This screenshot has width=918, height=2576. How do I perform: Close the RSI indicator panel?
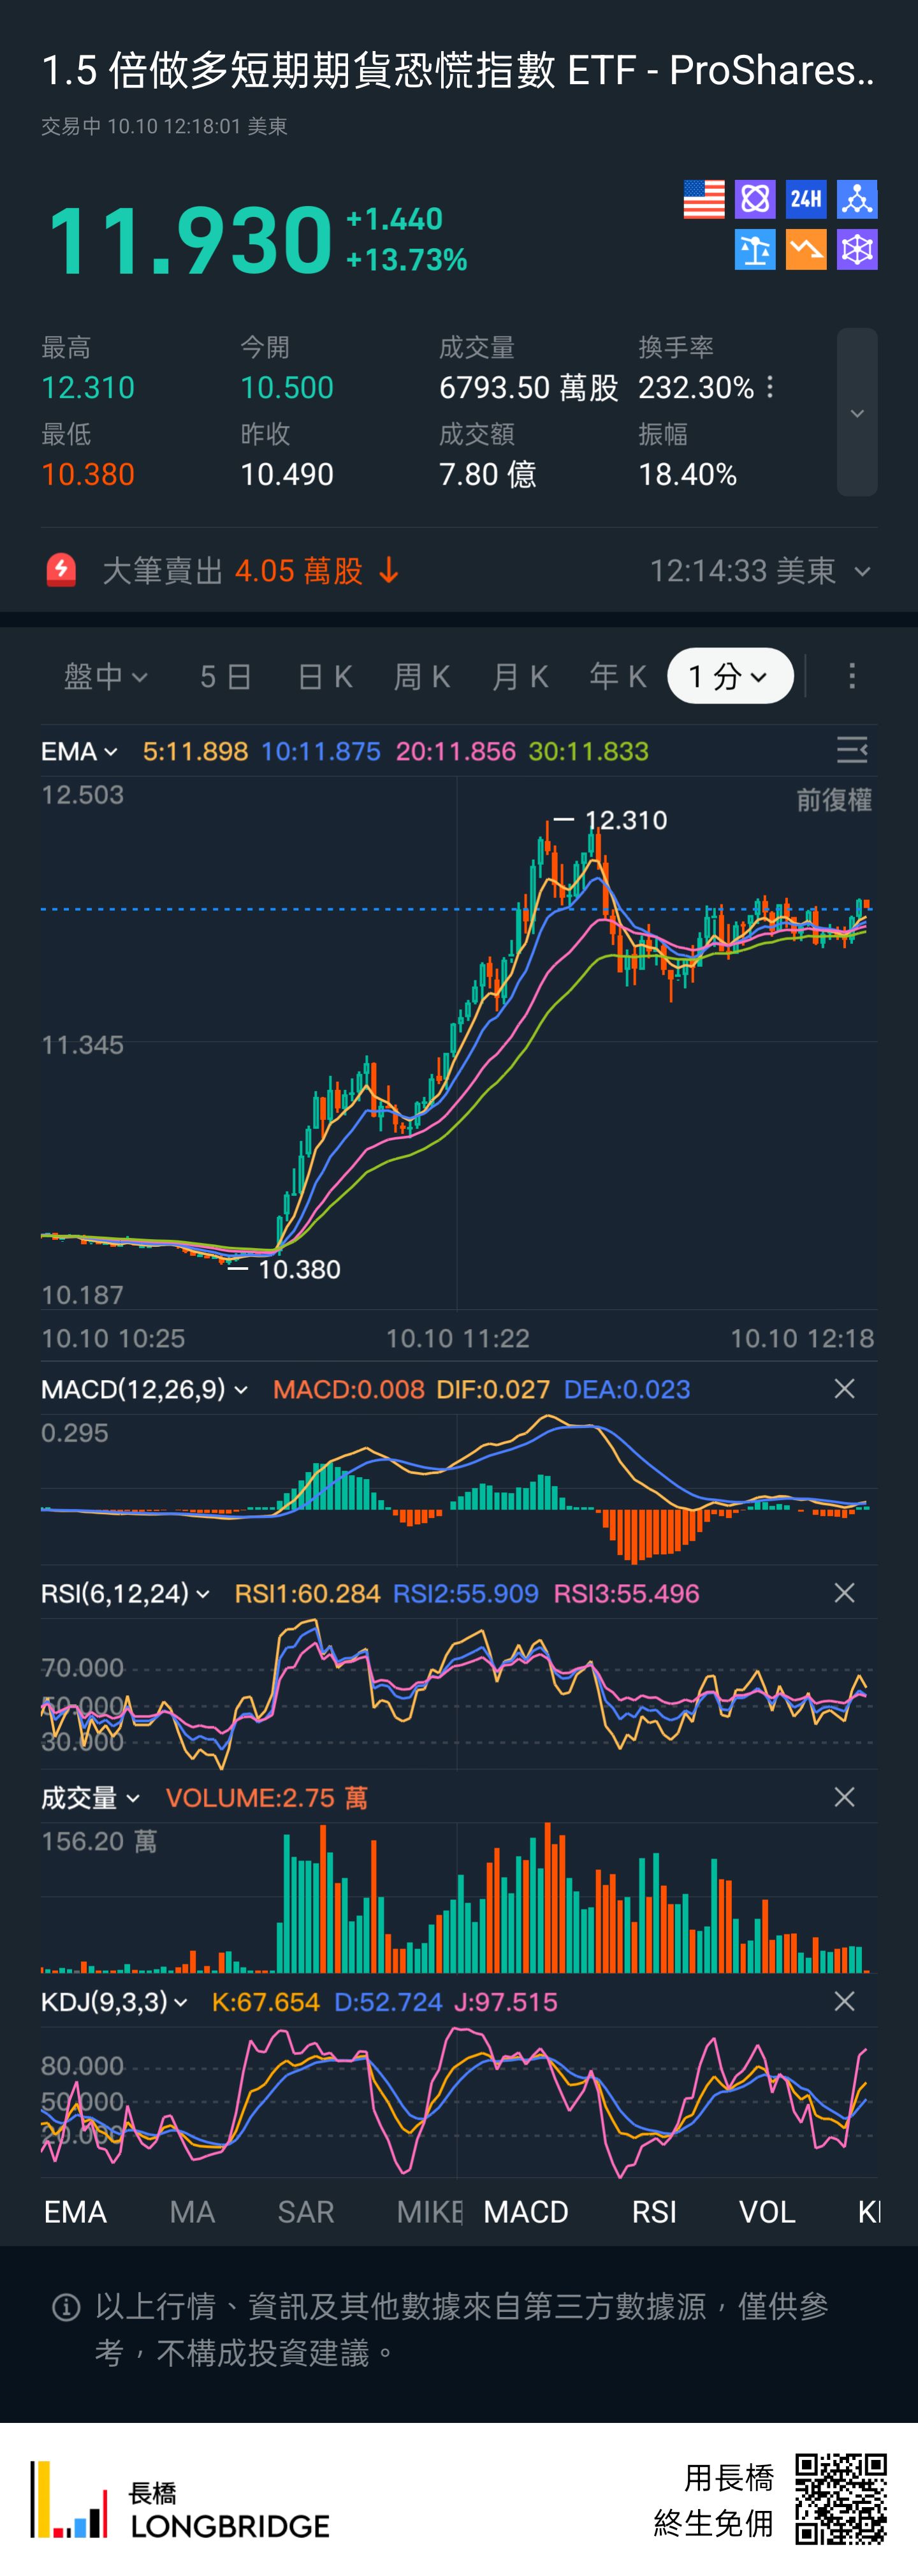click(x=844, y=1593)
